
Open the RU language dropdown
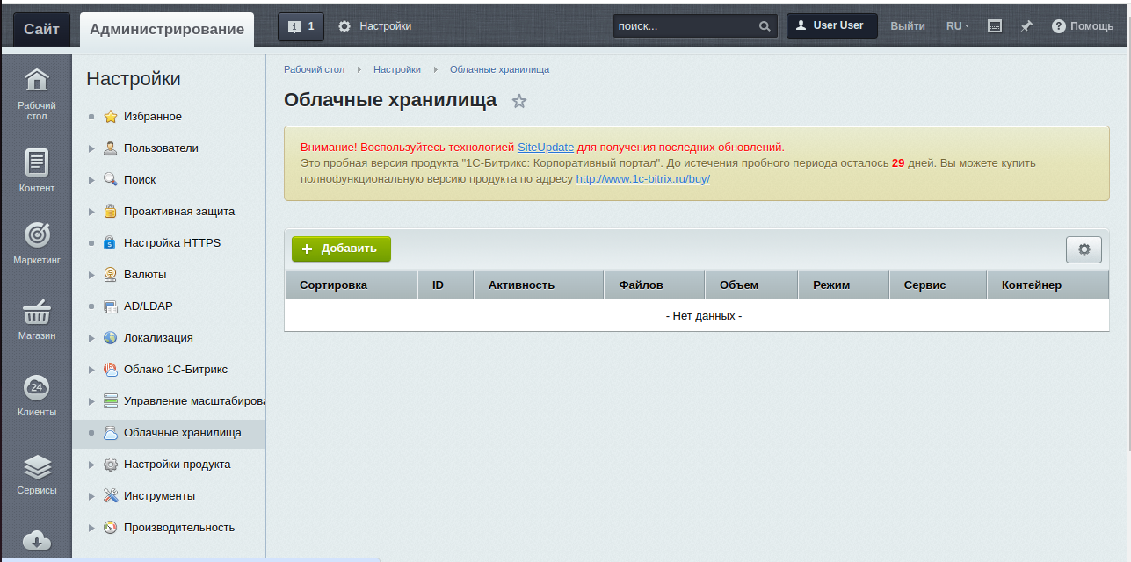pyautogui.click(x=958, y=26)
